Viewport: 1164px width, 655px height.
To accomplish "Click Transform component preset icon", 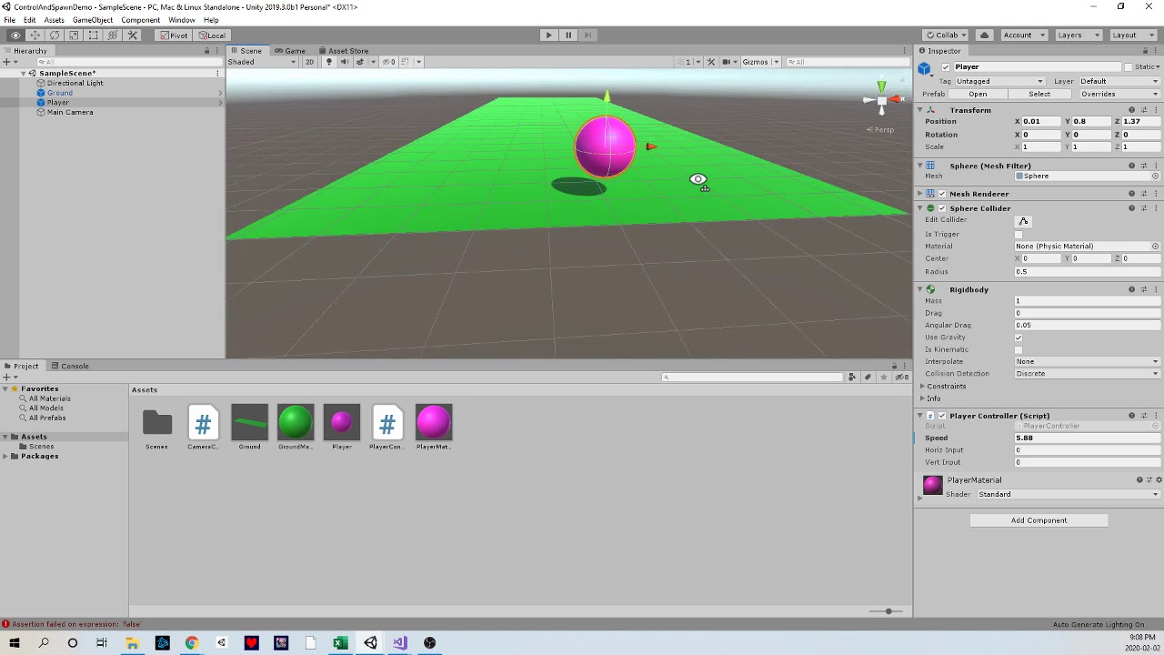I will pos(1144,110).
